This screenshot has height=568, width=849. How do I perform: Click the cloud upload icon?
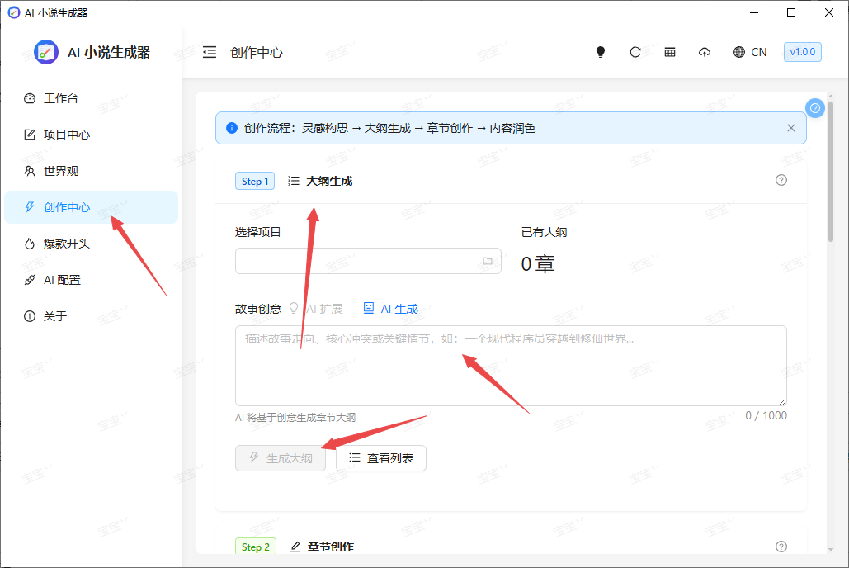(x=705, y=52)
